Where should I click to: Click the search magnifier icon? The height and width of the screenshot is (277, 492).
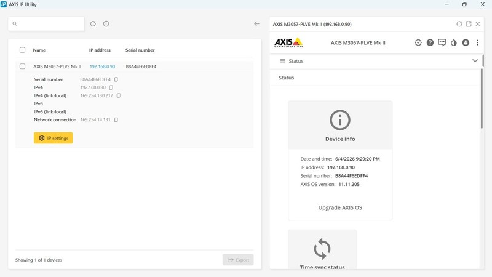[x=15, y=23]
